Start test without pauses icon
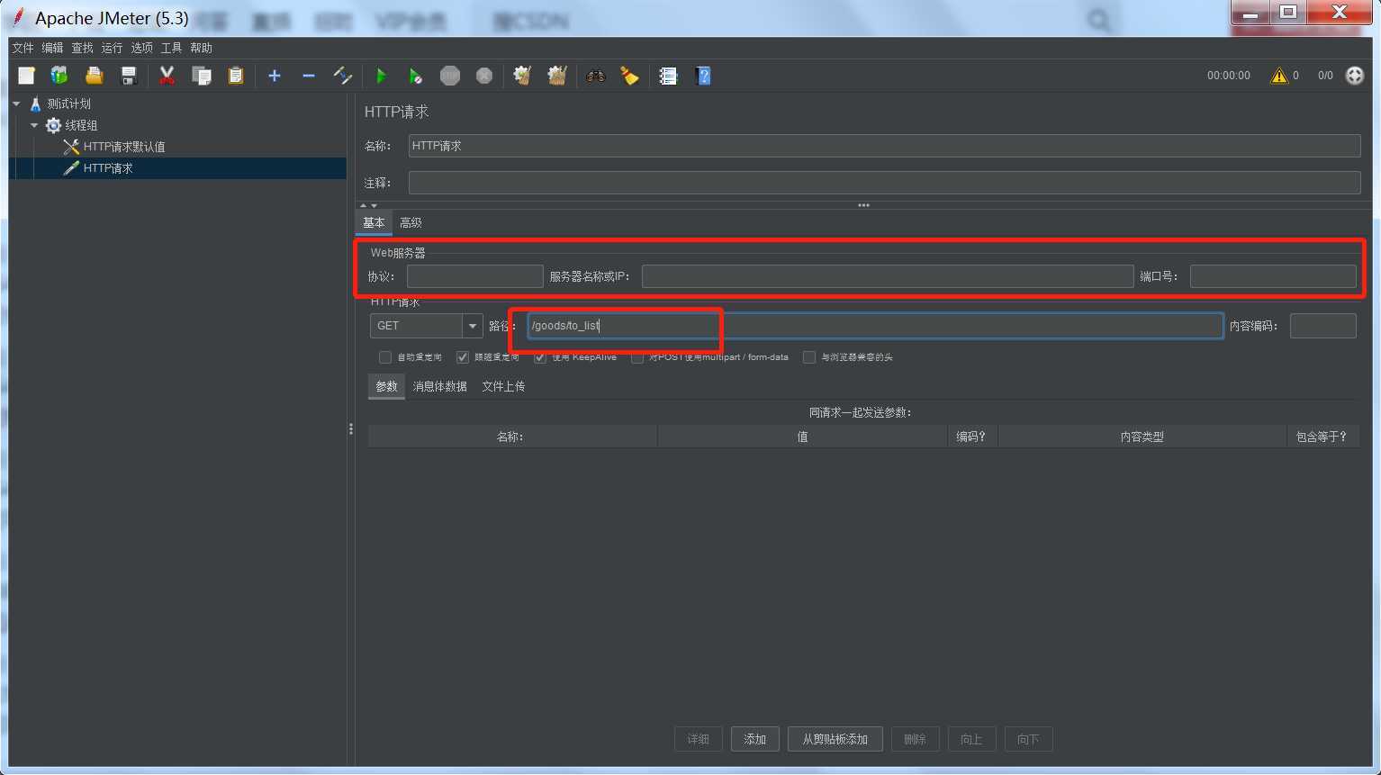Screen dimensions: 1381x775 [x=415, y=76]
